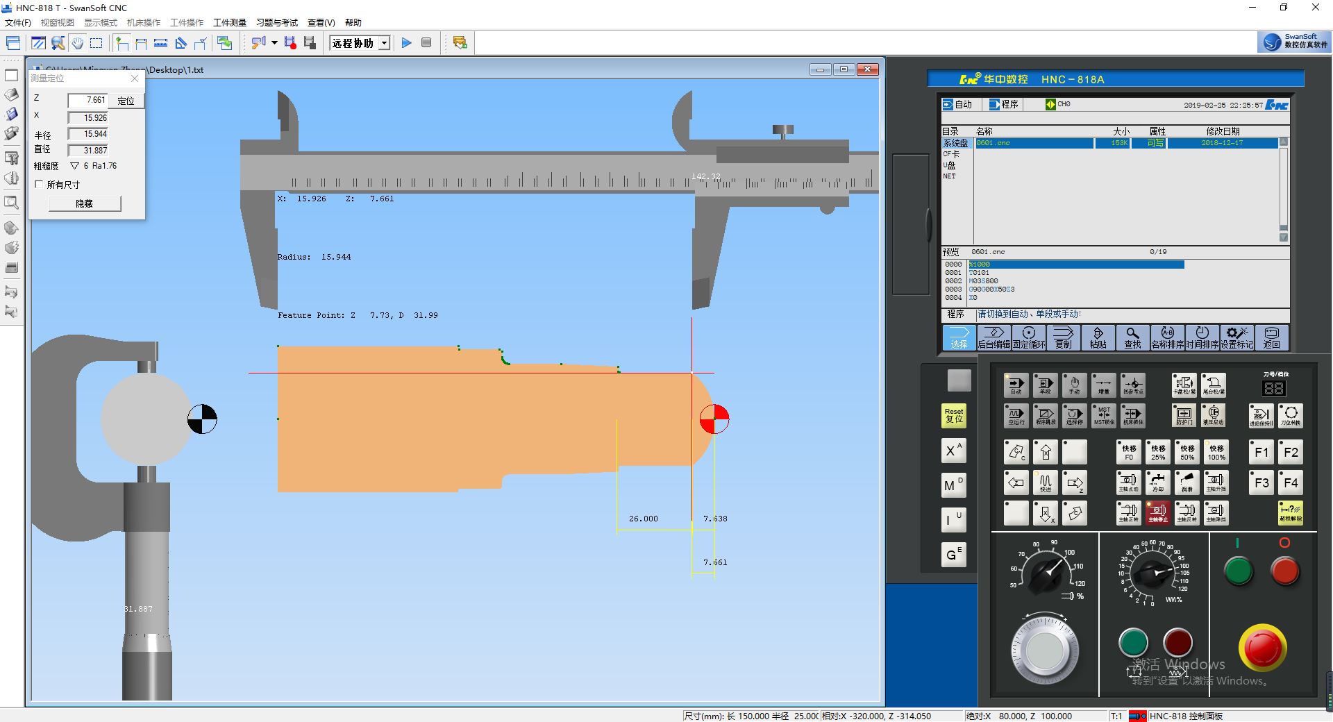This screenshot has width=1333, height=722.
Task: Click the 隐藏 button in the measurement panel
Action: coord(84,203)
